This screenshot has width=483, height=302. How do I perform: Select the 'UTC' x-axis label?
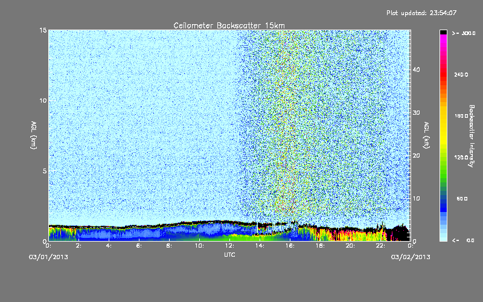[229, 254]
